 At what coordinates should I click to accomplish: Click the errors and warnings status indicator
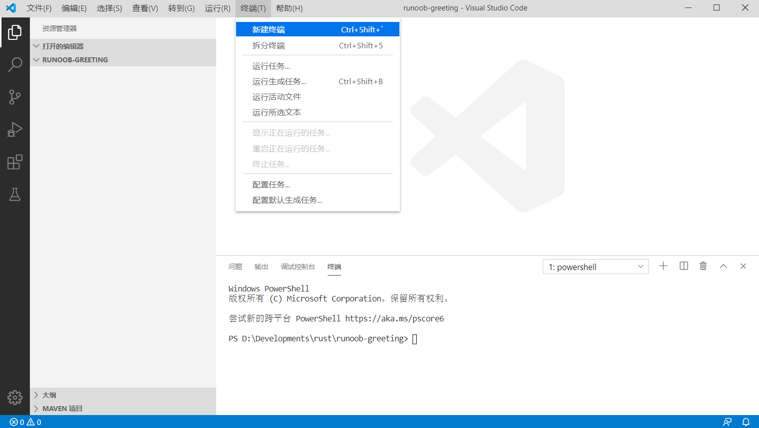coord(25,422)
